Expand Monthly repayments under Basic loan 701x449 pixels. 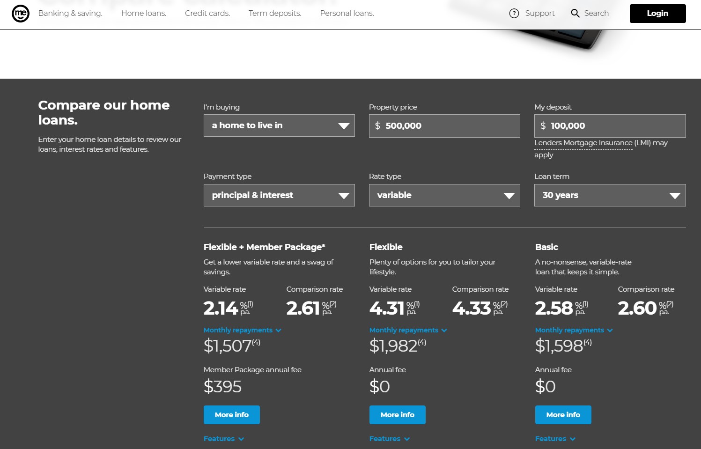[574, 330]
